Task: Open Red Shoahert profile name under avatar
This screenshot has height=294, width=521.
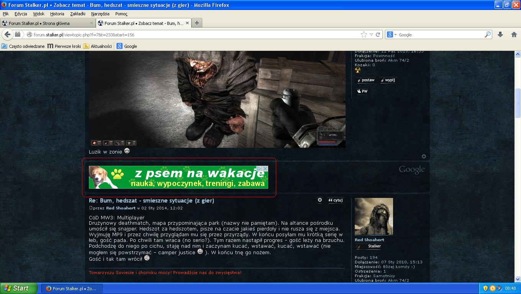Action: [369, 240]
